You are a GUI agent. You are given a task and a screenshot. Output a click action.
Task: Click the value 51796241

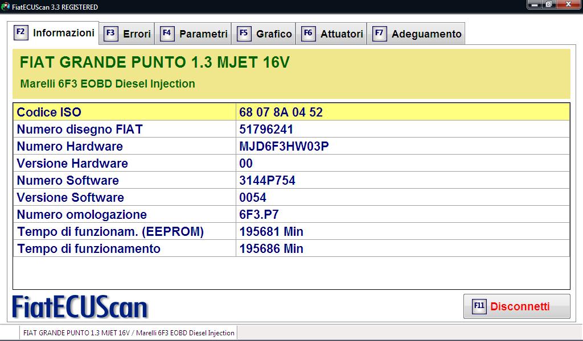266,129
